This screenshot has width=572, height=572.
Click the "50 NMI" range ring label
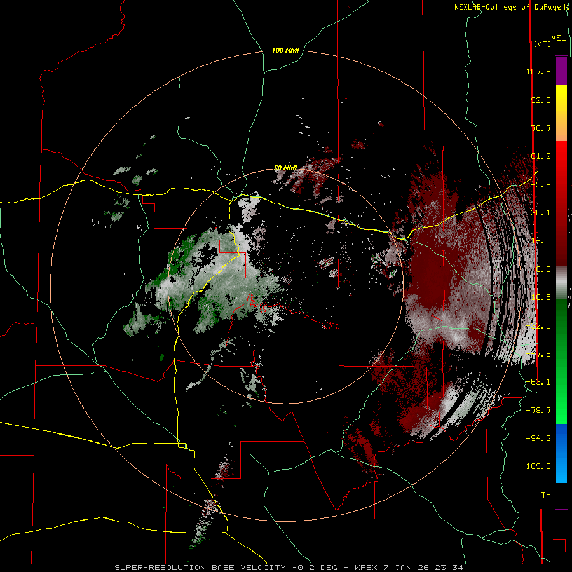coord(285,168)
